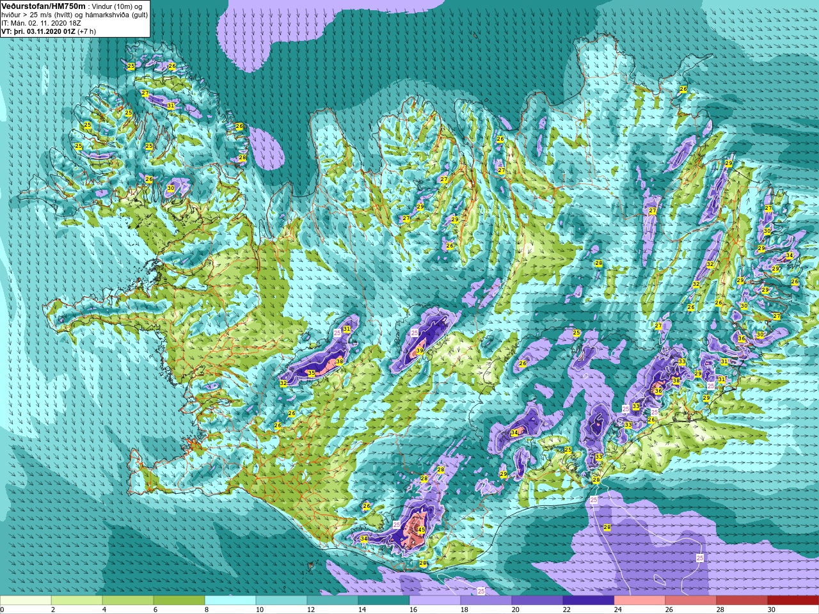Click the pale cyan 8–10 legend swatch

[x=230, y=601]
